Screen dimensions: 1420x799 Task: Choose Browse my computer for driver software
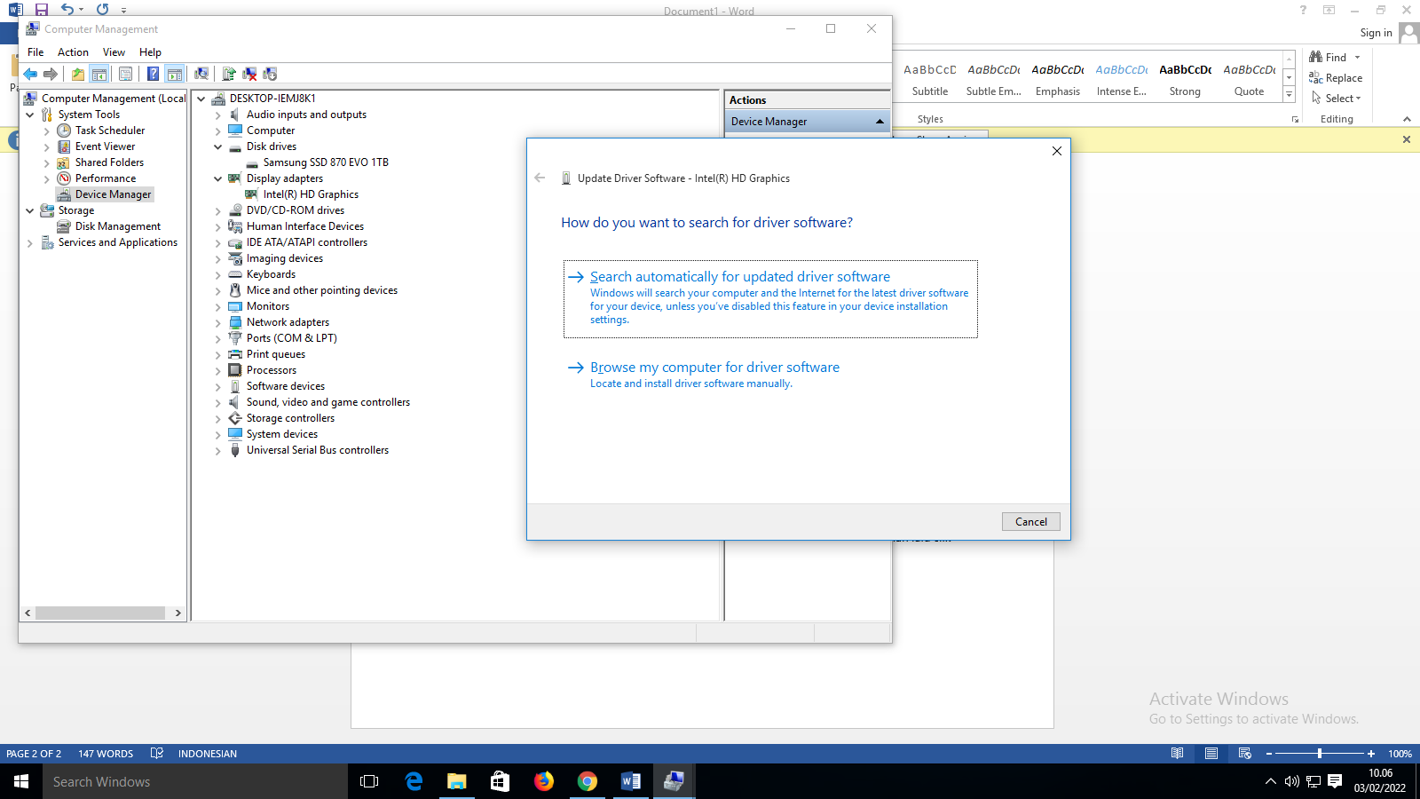[714, 368]
